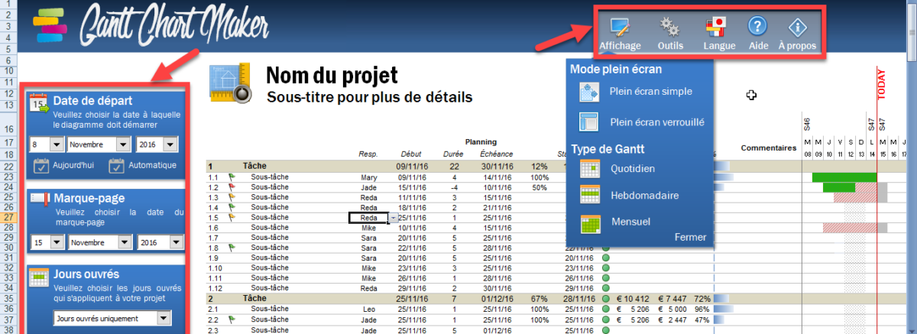Viewport: 917px width, 334px height.
Task: Open the Marque-page year dropdown
Action: [177, 242]
